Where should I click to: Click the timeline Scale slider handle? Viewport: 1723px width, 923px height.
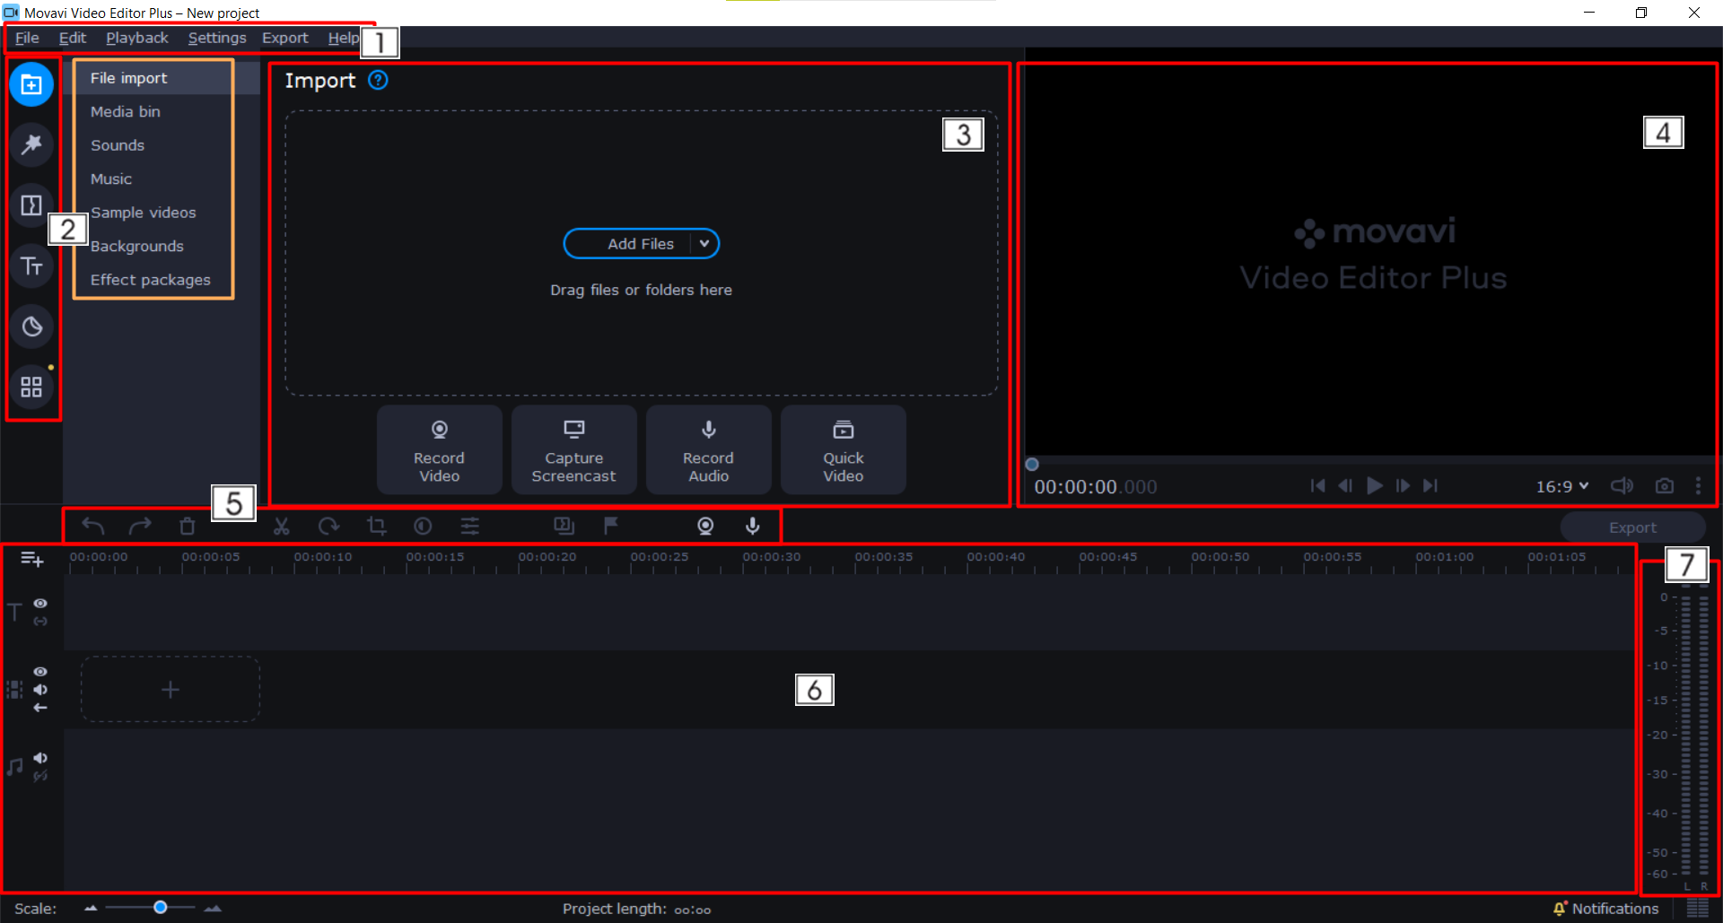(160, 907)
